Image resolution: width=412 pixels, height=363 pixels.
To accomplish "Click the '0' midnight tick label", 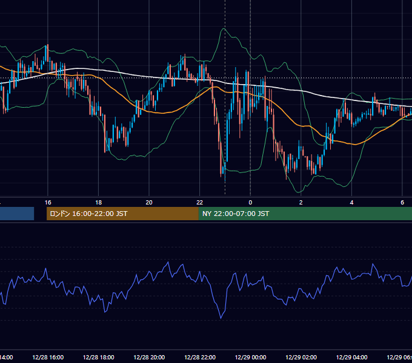I will [250, 203].
